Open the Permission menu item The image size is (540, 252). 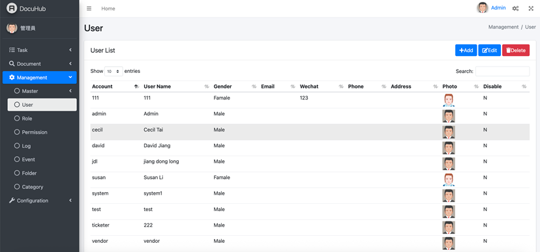click(42, 132)
